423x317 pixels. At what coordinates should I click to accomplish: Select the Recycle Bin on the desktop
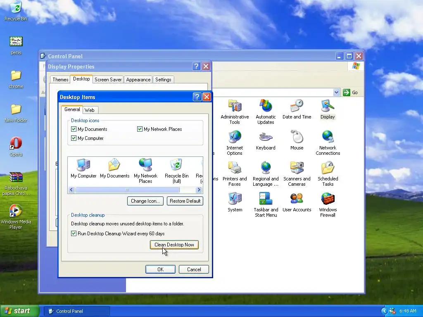point(16,11)
